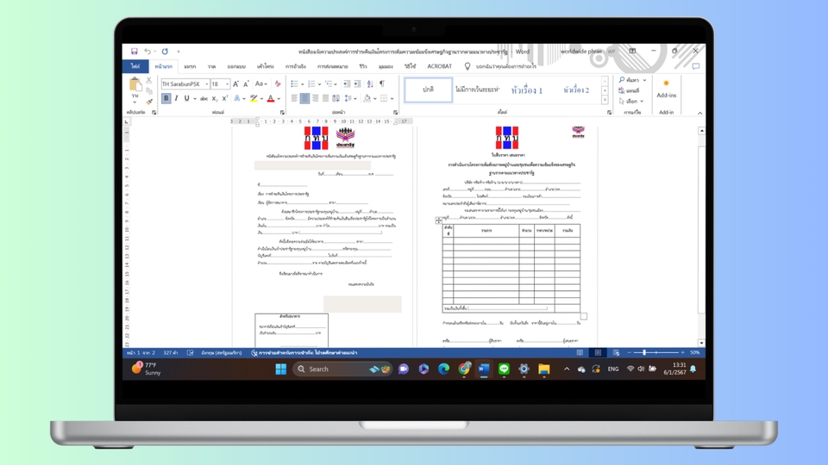Click the table move handle in document
Screen dimensions: 828x465
(439, 220)
